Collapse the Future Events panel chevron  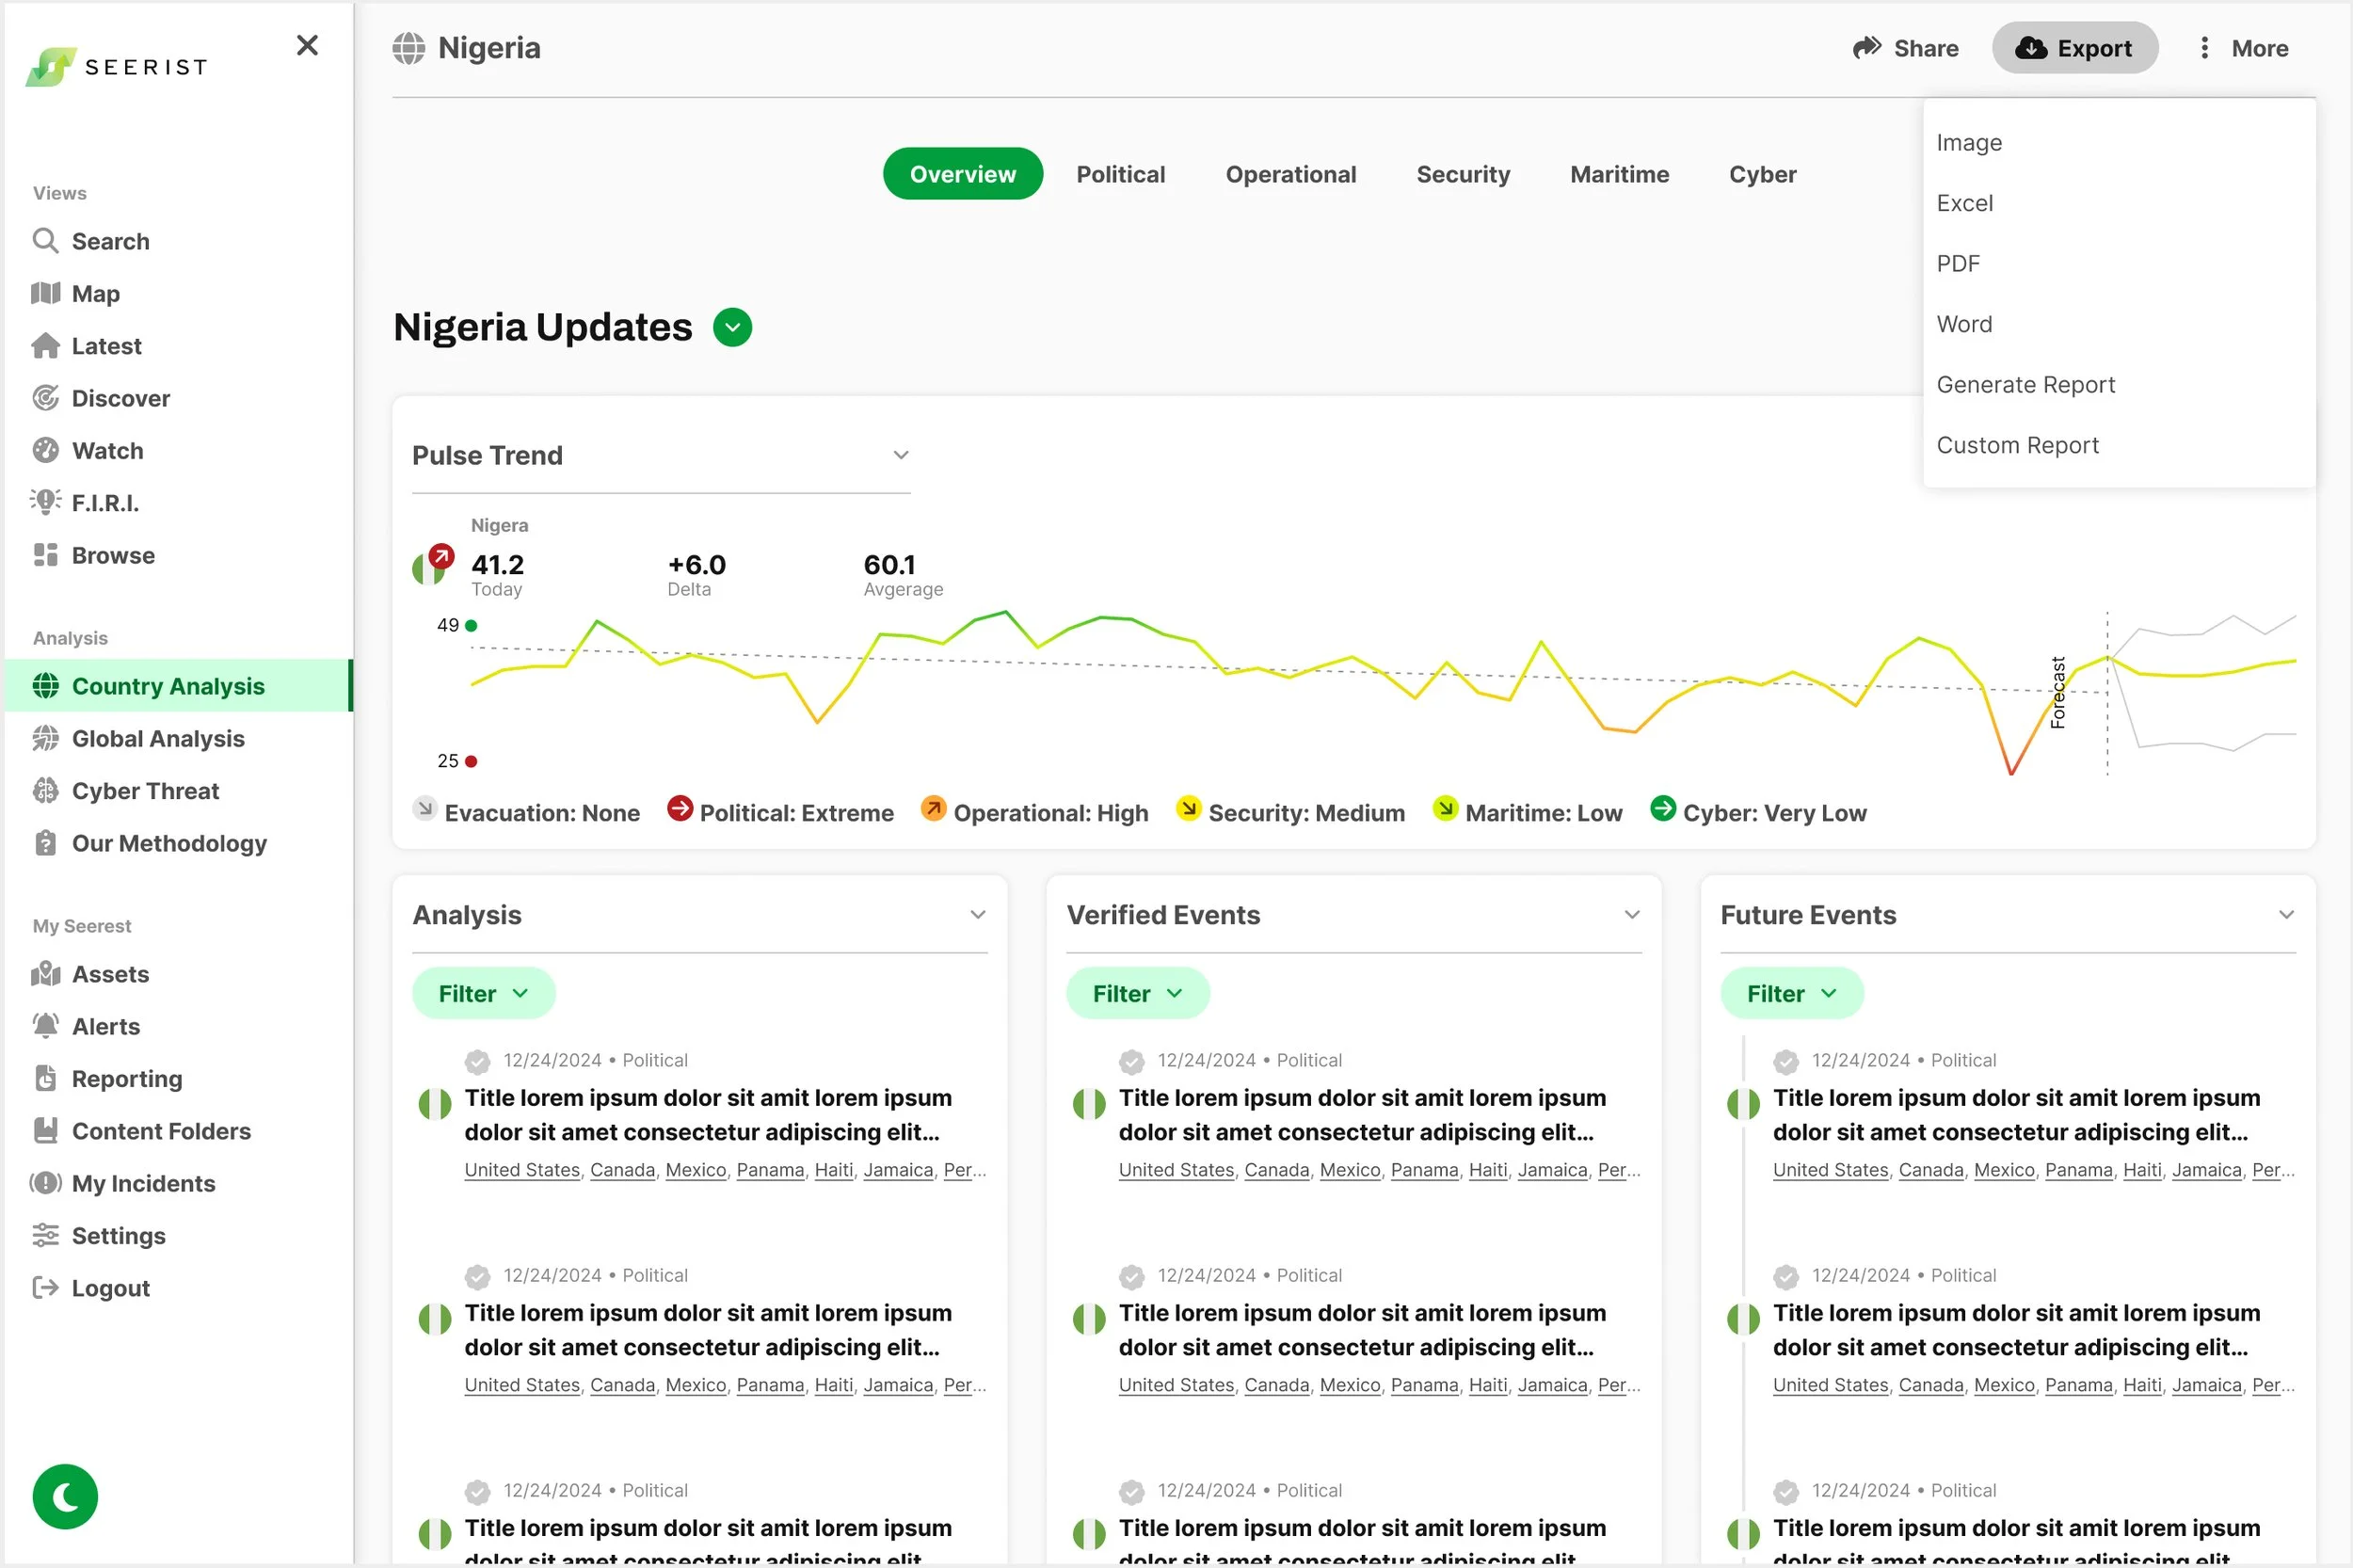(x=2285, y=915)
